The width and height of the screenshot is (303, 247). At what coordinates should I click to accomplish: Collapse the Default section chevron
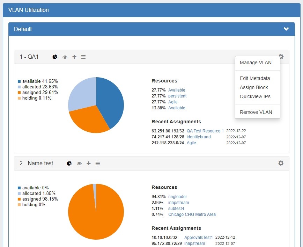(x=286, y=29)
